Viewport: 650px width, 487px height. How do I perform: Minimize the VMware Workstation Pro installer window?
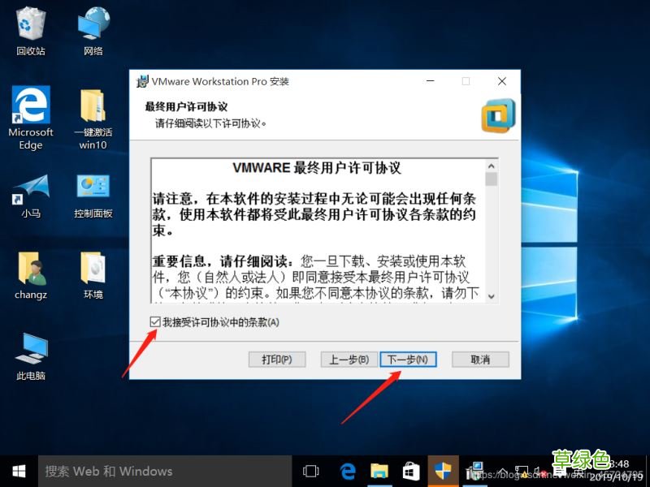pyautogui.click(x=431, y=81)
